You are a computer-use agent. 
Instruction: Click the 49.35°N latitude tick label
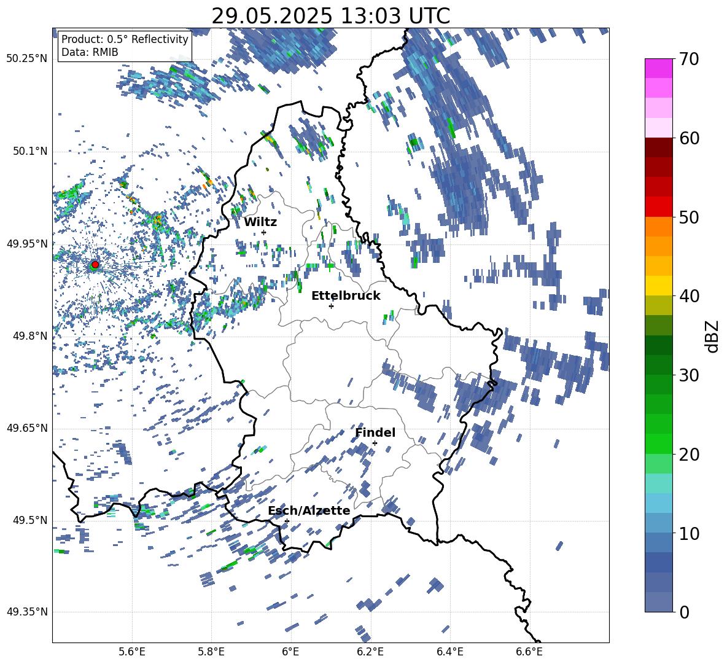click(x=27, y=612)
